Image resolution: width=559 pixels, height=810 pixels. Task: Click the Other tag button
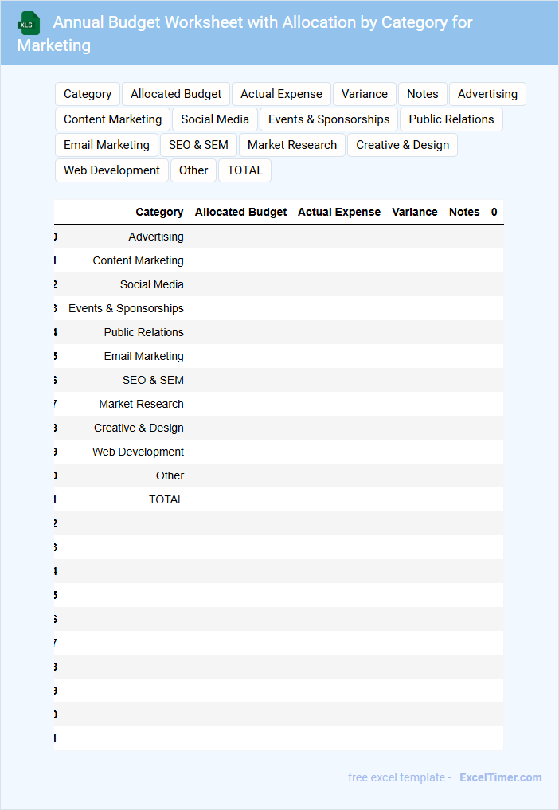tap(193, 170)
